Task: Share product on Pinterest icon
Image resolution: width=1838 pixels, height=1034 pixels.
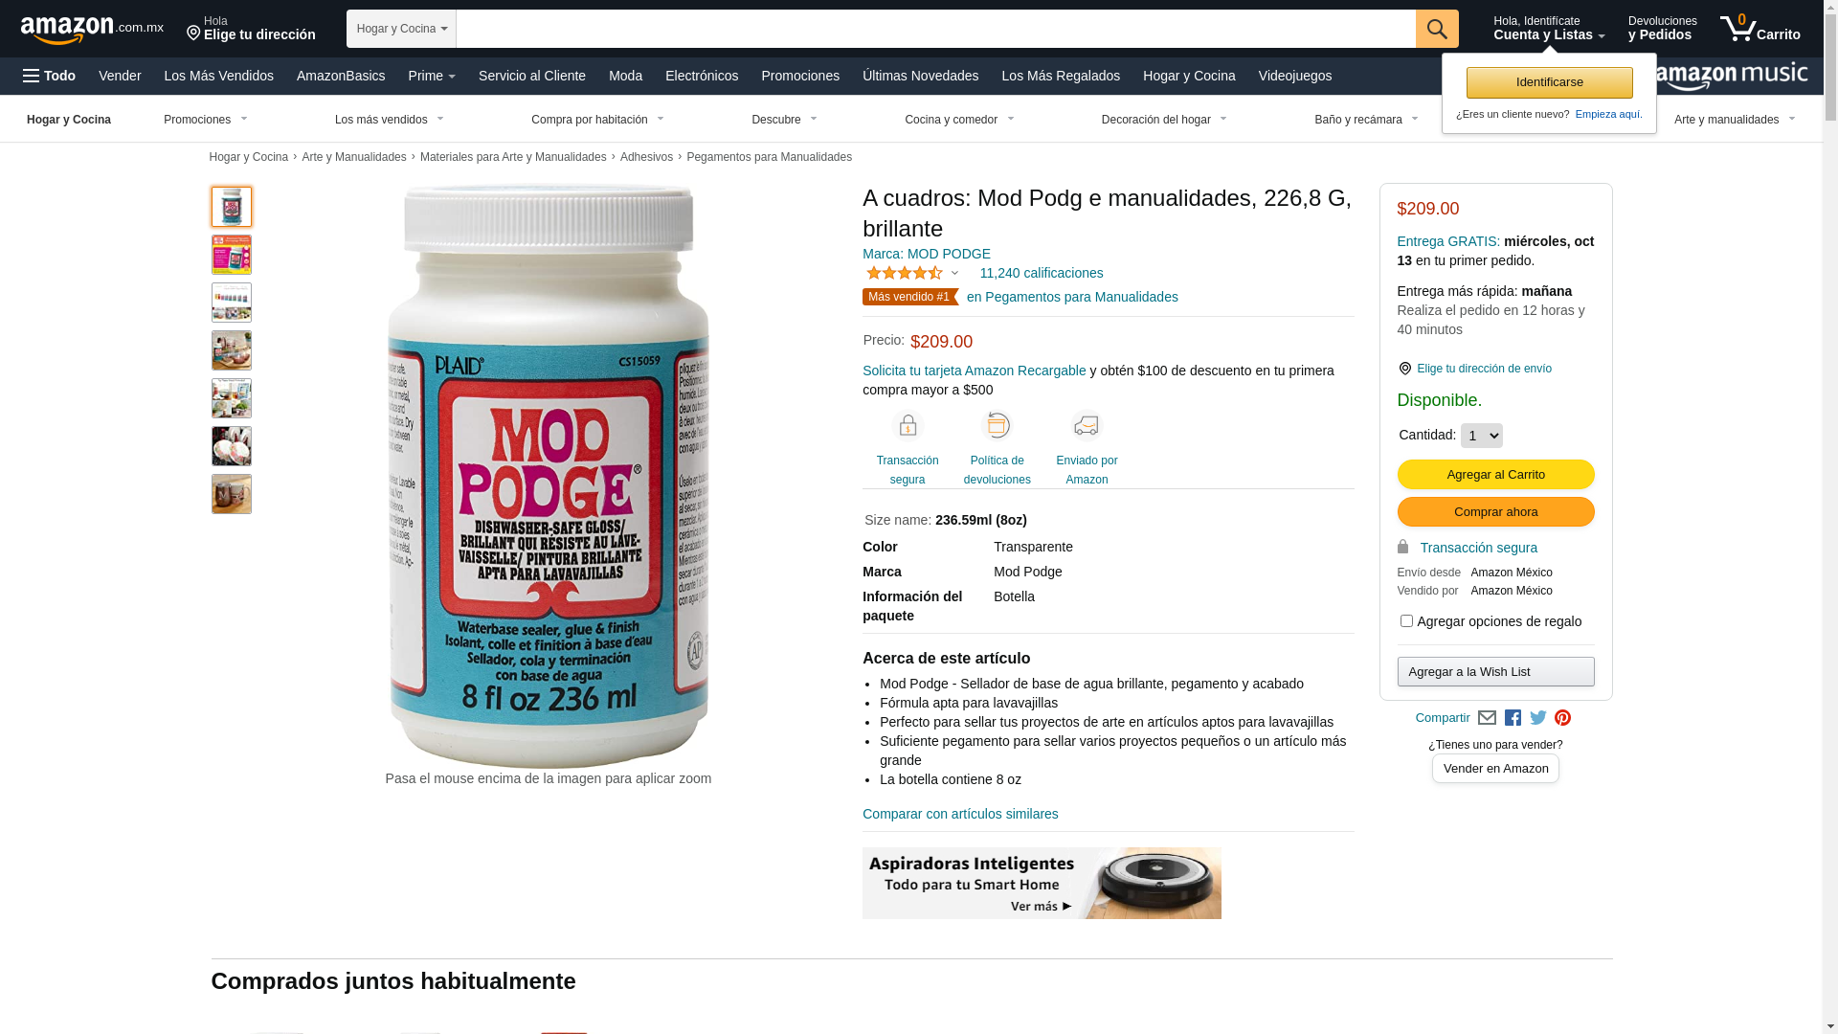Action: click(x=1562, y=718)
